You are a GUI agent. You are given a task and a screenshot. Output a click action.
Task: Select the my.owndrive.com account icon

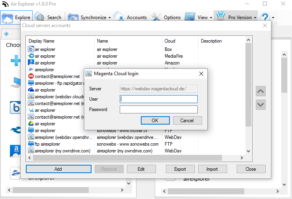coord(31,150)
